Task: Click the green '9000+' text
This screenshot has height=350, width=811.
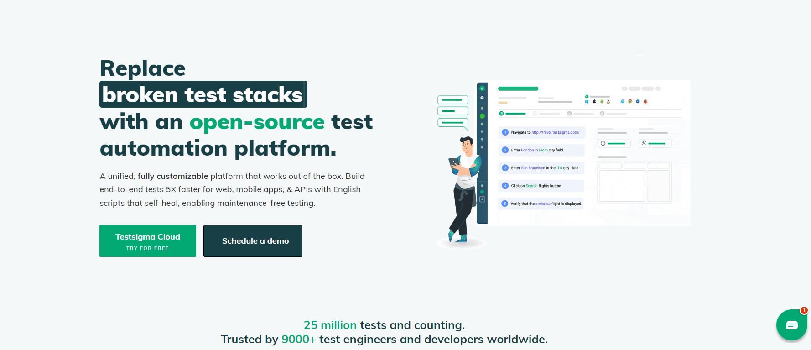Action: (x=299, y=339)
